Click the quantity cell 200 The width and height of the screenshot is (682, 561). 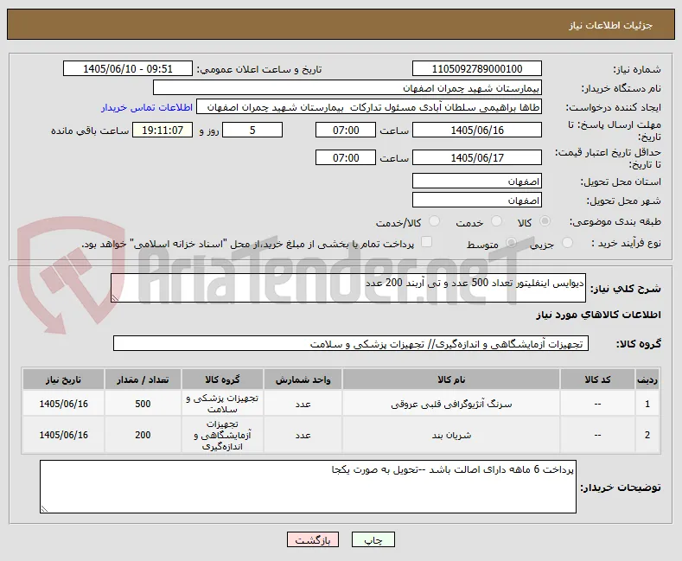(143, 435)
